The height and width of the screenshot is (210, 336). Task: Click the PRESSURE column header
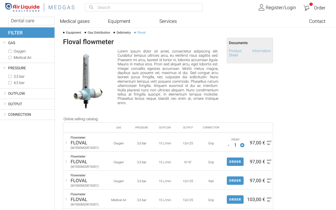tap(142, 128)
